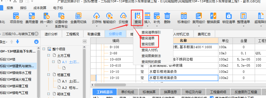The image size is (266, 98).
Task: Click the copy document icon in title bar
Action: [21, 1]
